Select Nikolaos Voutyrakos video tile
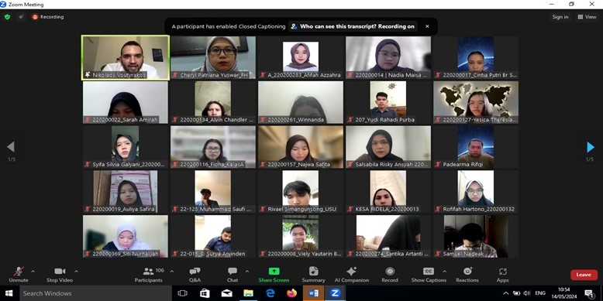Image resolution: width=603 pixels, height=301 pixels. point(126,57)
